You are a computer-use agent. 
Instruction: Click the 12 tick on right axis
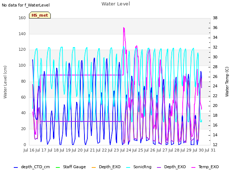pos(215,145)
